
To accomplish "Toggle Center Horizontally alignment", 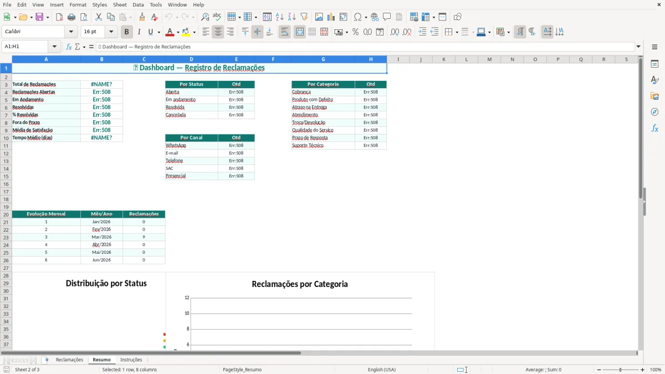I will pos(218,32).
